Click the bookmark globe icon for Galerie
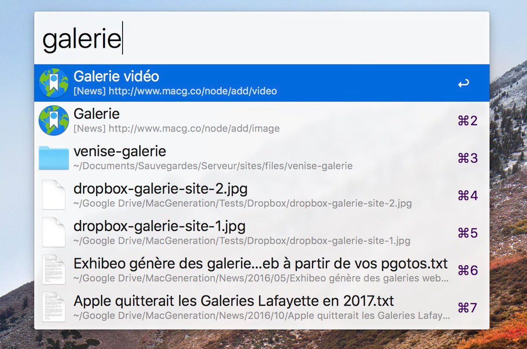The image size is (527, 349). point(54,120)
